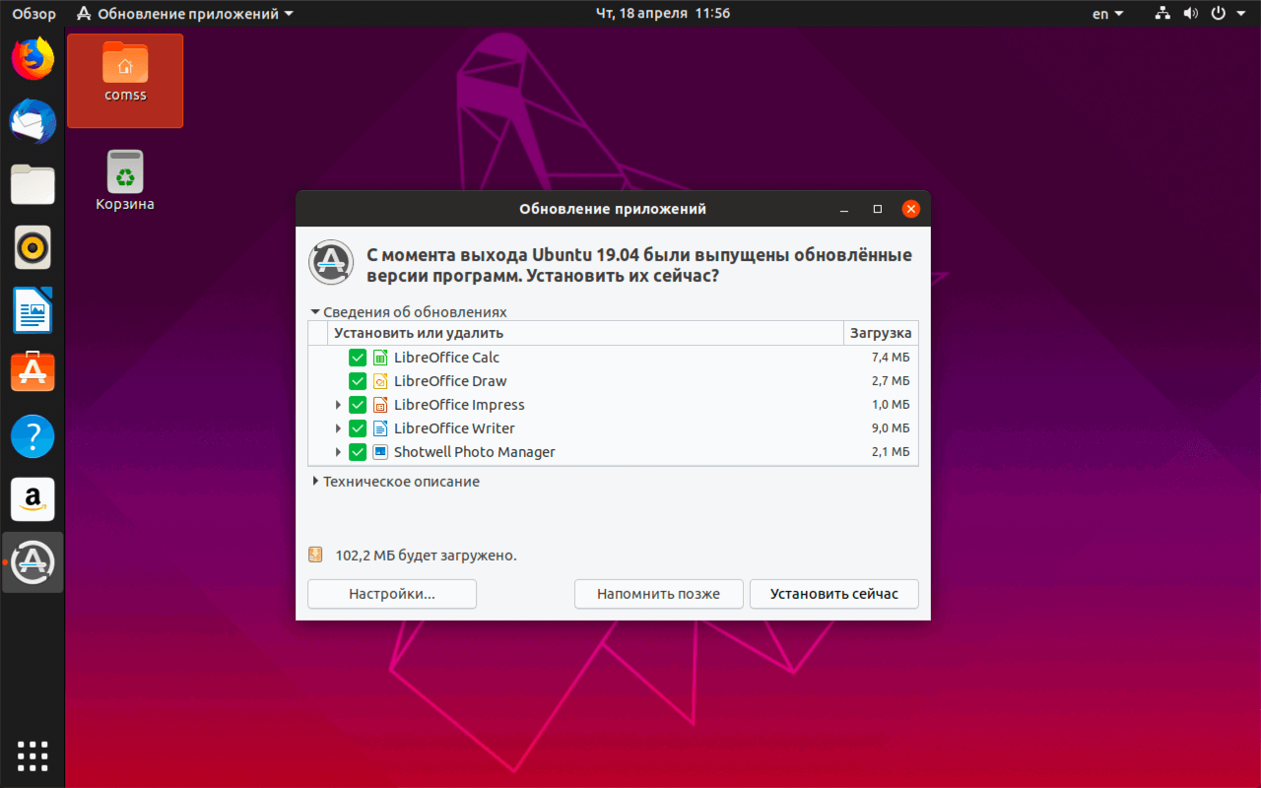Select the Корзина trash icon on the desktop
The width and height of the screenshot is (1261, 788).
(x=125, y=181)
